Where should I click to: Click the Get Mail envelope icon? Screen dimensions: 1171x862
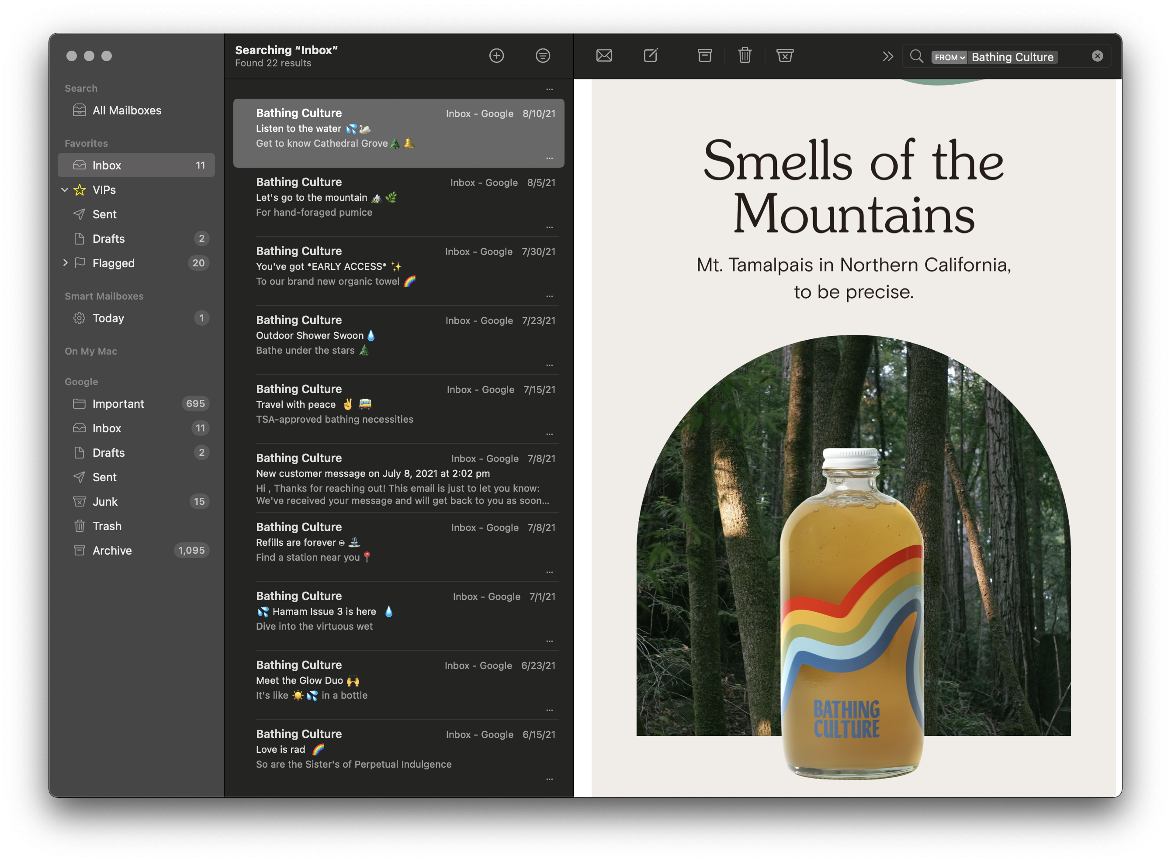click(x=604, y=55)
